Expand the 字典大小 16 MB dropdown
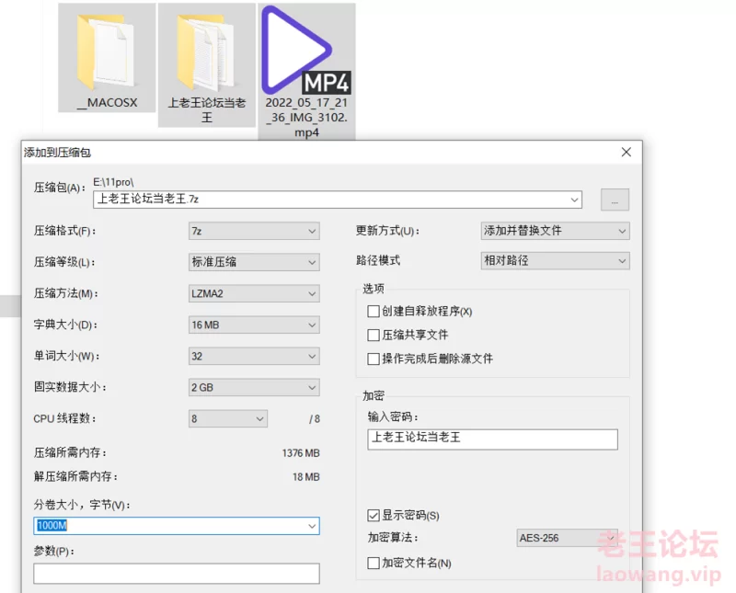Screen dimensions: 736x593 [x=254, y=325]
